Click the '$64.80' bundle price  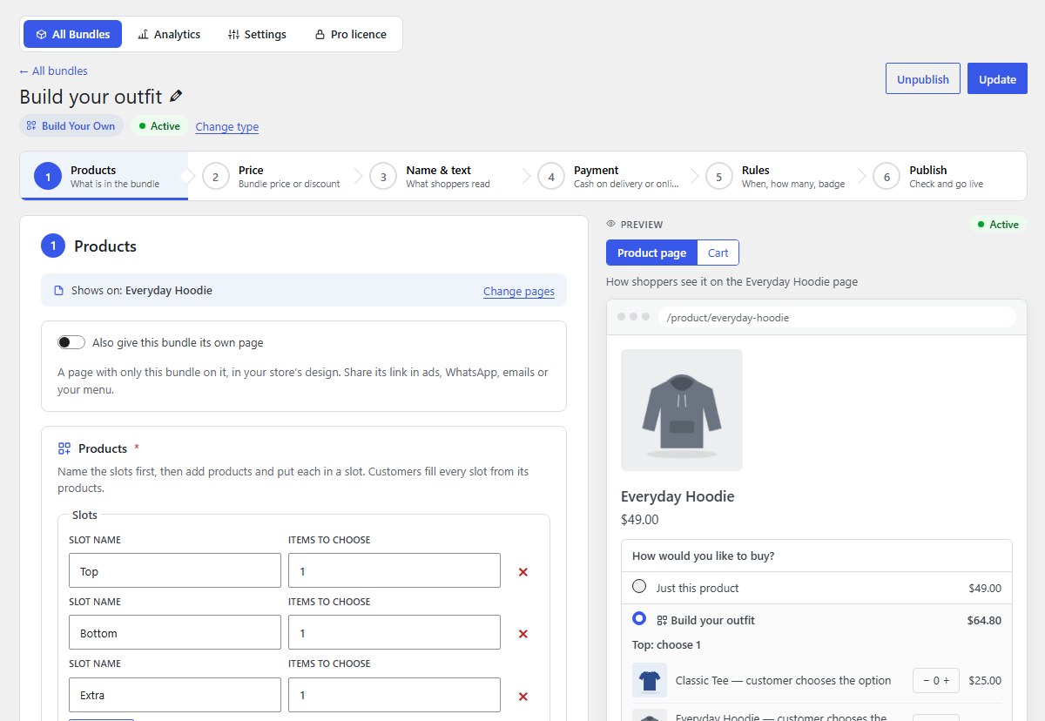pyautogui.click(x=984, y=621)
